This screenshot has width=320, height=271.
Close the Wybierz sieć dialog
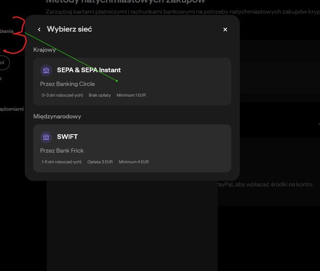(225, 29)
